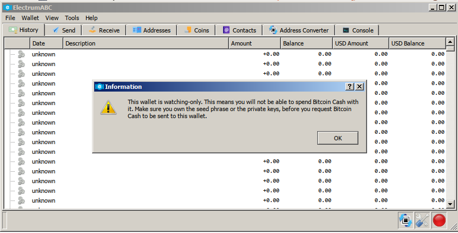Switch to the Send tab
This screenshot has height=233, width=458.
click(64, 30)
